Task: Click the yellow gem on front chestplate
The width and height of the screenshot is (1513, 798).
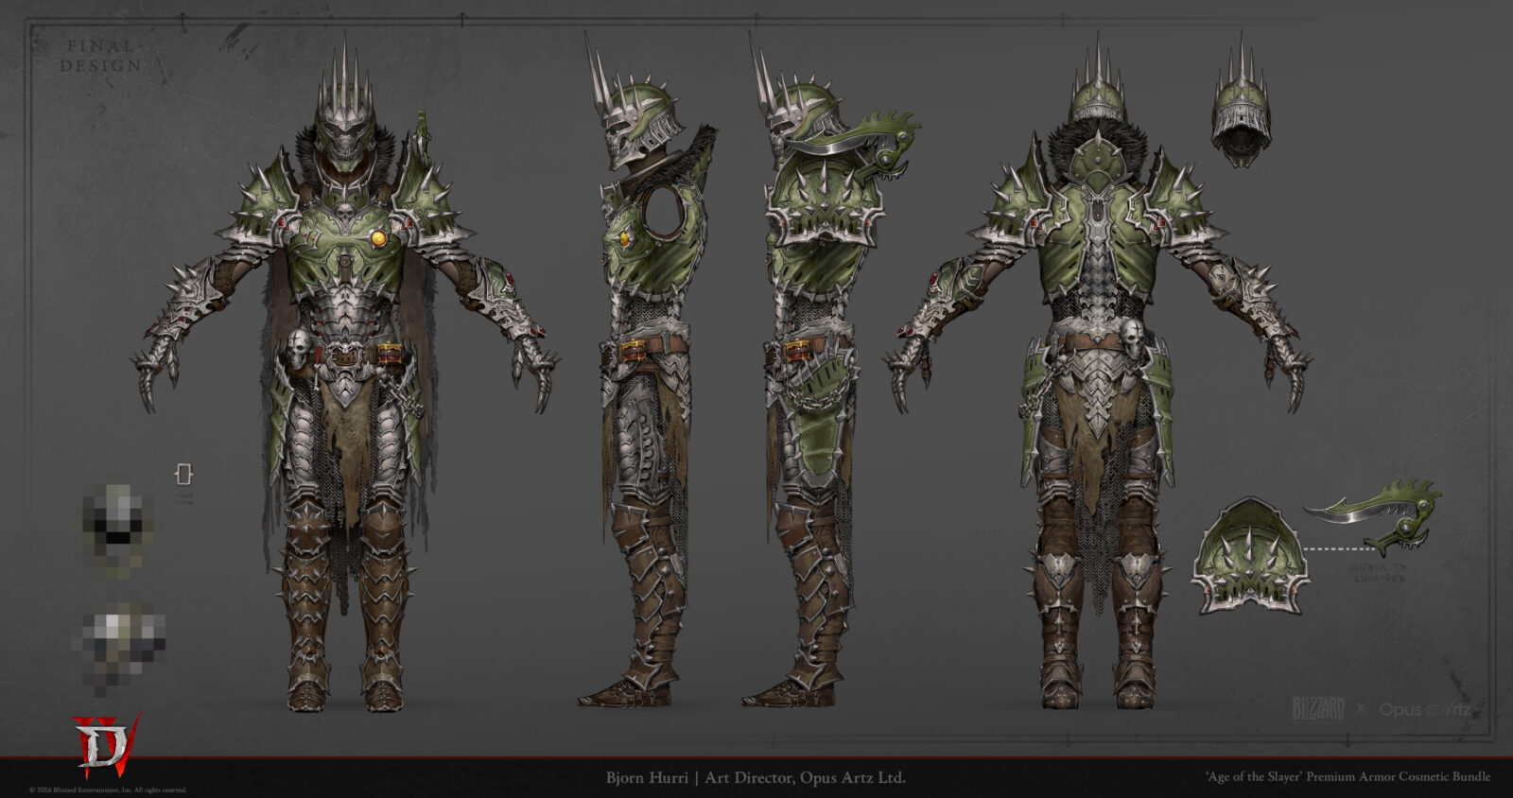Action: pyautogui.click(x=380, y=238)
